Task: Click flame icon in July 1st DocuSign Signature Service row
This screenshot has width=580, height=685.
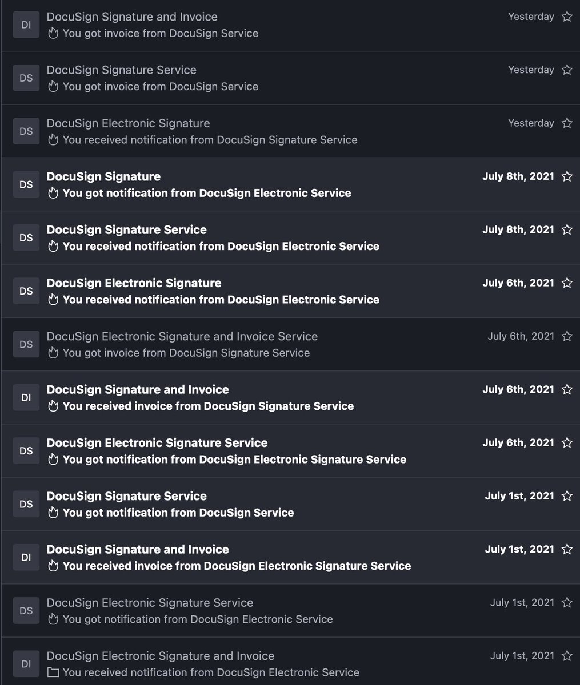Action: tap(53, 513)
